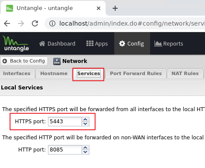Close the Untangle browser tab
The width and height of the screenshot is (205, 168).
tap(99, 8)
